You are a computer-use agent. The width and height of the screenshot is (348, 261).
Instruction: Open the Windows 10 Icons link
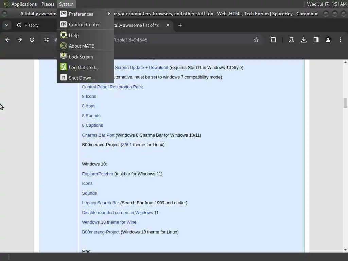coord(87,183)
